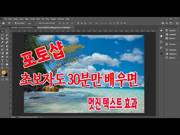Open the status bar info arrow
180x135 pixels.
(x=41, y=117)
